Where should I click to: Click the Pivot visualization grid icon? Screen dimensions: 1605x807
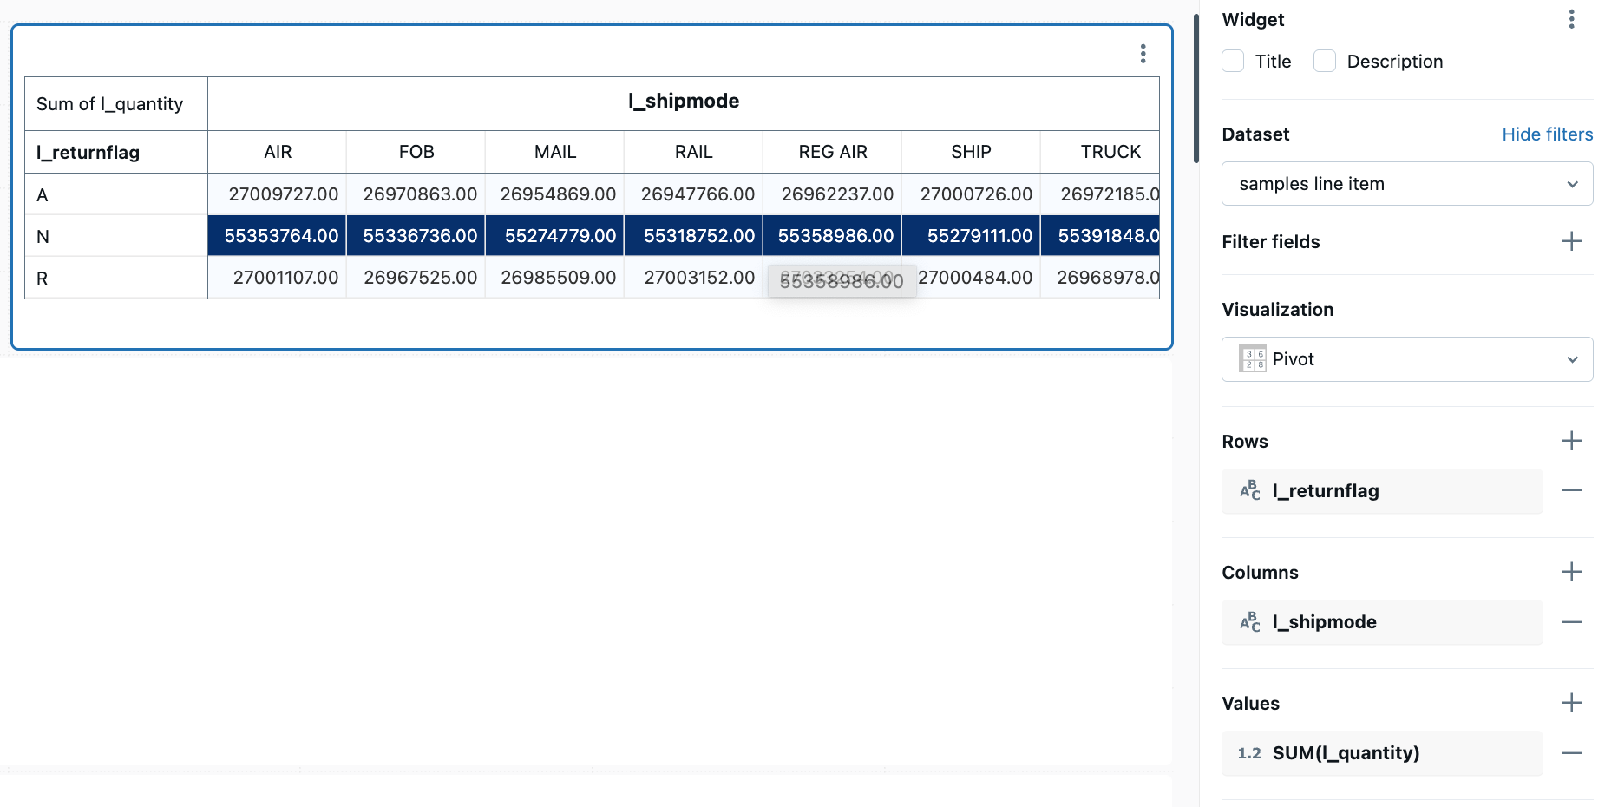(x=1252, y=358)
